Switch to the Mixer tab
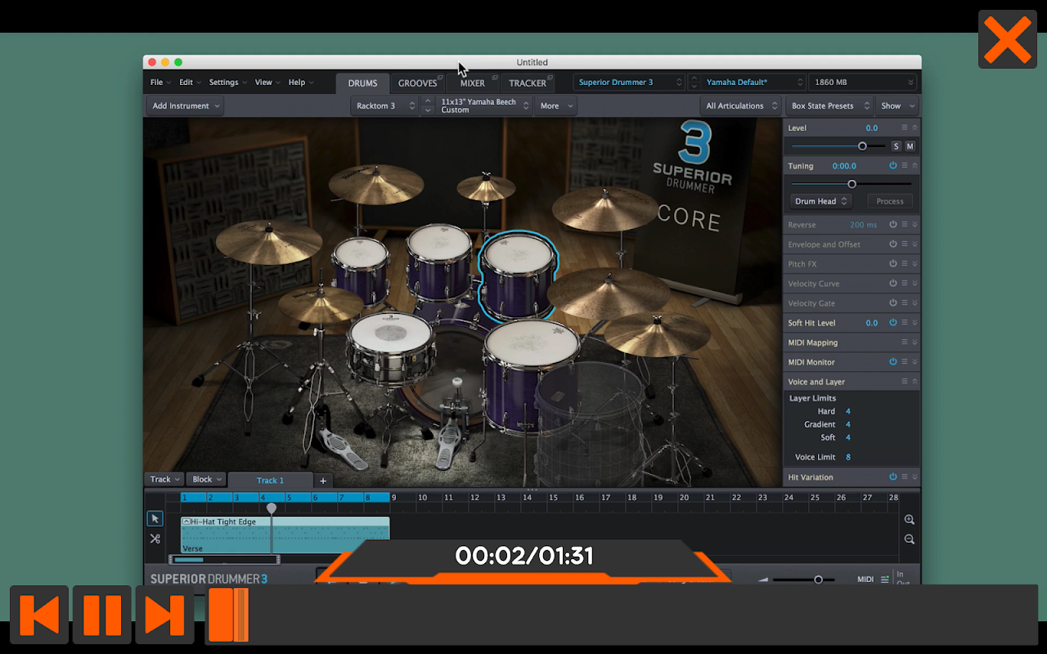The height and width of the screenshot is (654, 1047). pos(472,83)
